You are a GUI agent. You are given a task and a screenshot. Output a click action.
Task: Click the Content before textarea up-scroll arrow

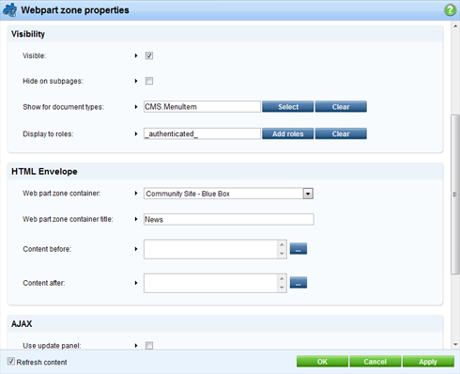click(x=282, y=244)
